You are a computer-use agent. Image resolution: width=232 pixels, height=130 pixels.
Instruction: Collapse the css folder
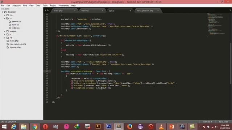click(x=5, y=18)
